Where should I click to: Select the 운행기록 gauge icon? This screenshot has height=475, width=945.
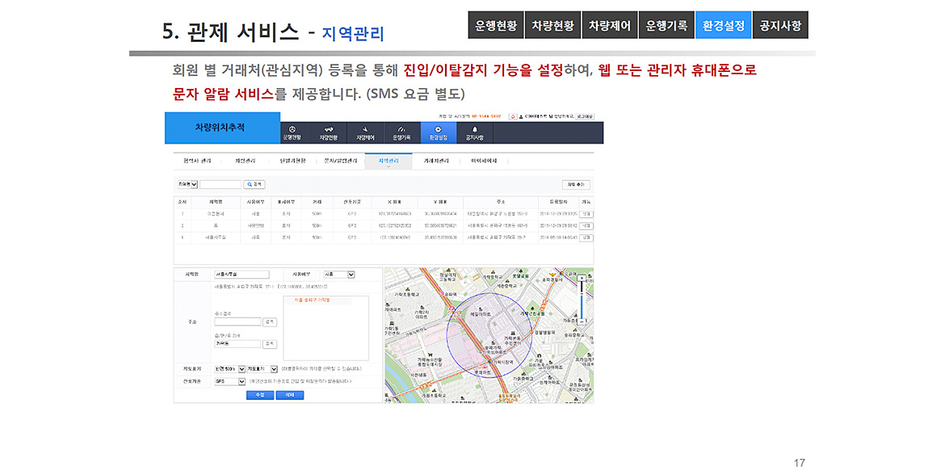pyautogui.click(x=401, y=129)
